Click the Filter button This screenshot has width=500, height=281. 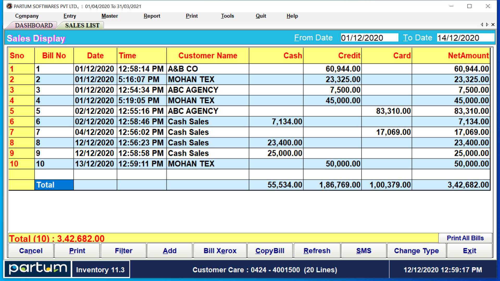[x=123, y=251]
